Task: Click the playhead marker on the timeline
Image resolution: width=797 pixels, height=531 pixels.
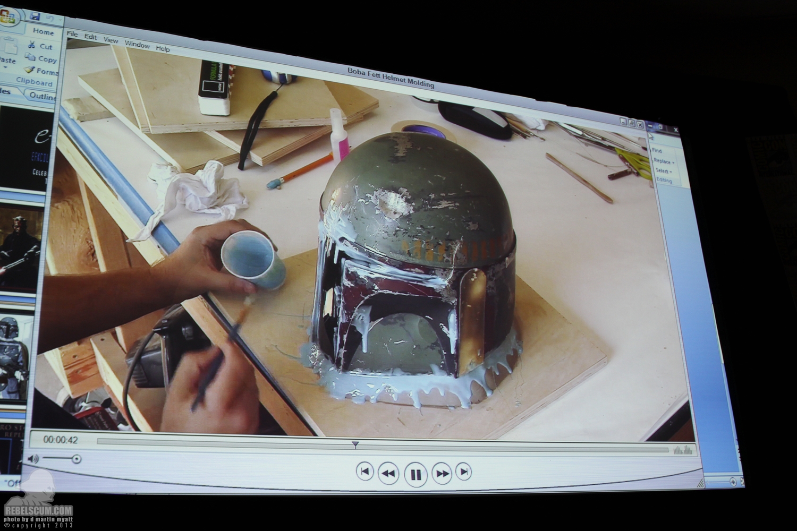Action: coord(355,445)
